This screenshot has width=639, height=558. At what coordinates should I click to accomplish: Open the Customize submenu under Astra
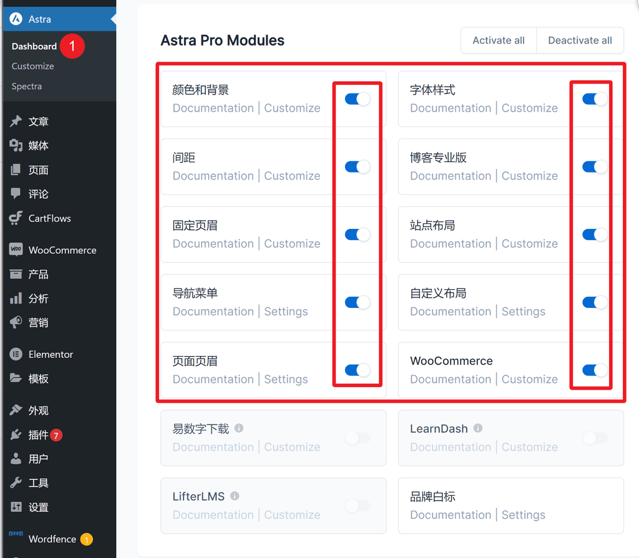point(32,66)
